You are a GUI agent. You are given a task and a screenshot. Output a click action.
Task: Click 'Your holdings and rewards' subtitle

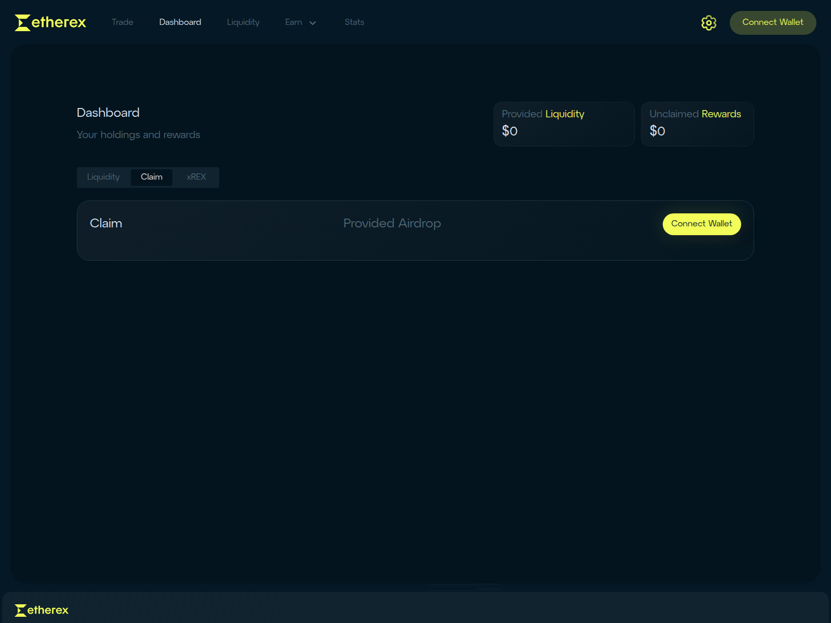pyautogui.click(x=138, y=135)
